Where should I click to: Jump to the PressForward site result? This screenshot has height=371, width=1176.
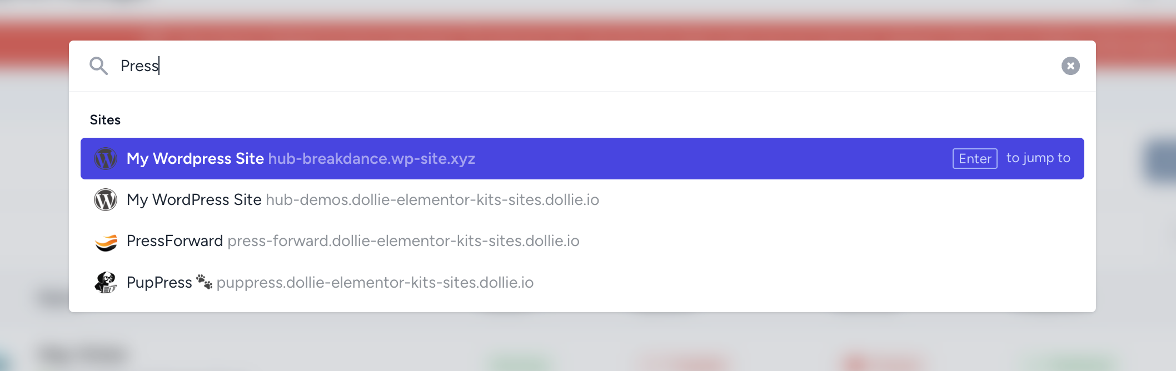pyautogui.click(x=175, y=241)
